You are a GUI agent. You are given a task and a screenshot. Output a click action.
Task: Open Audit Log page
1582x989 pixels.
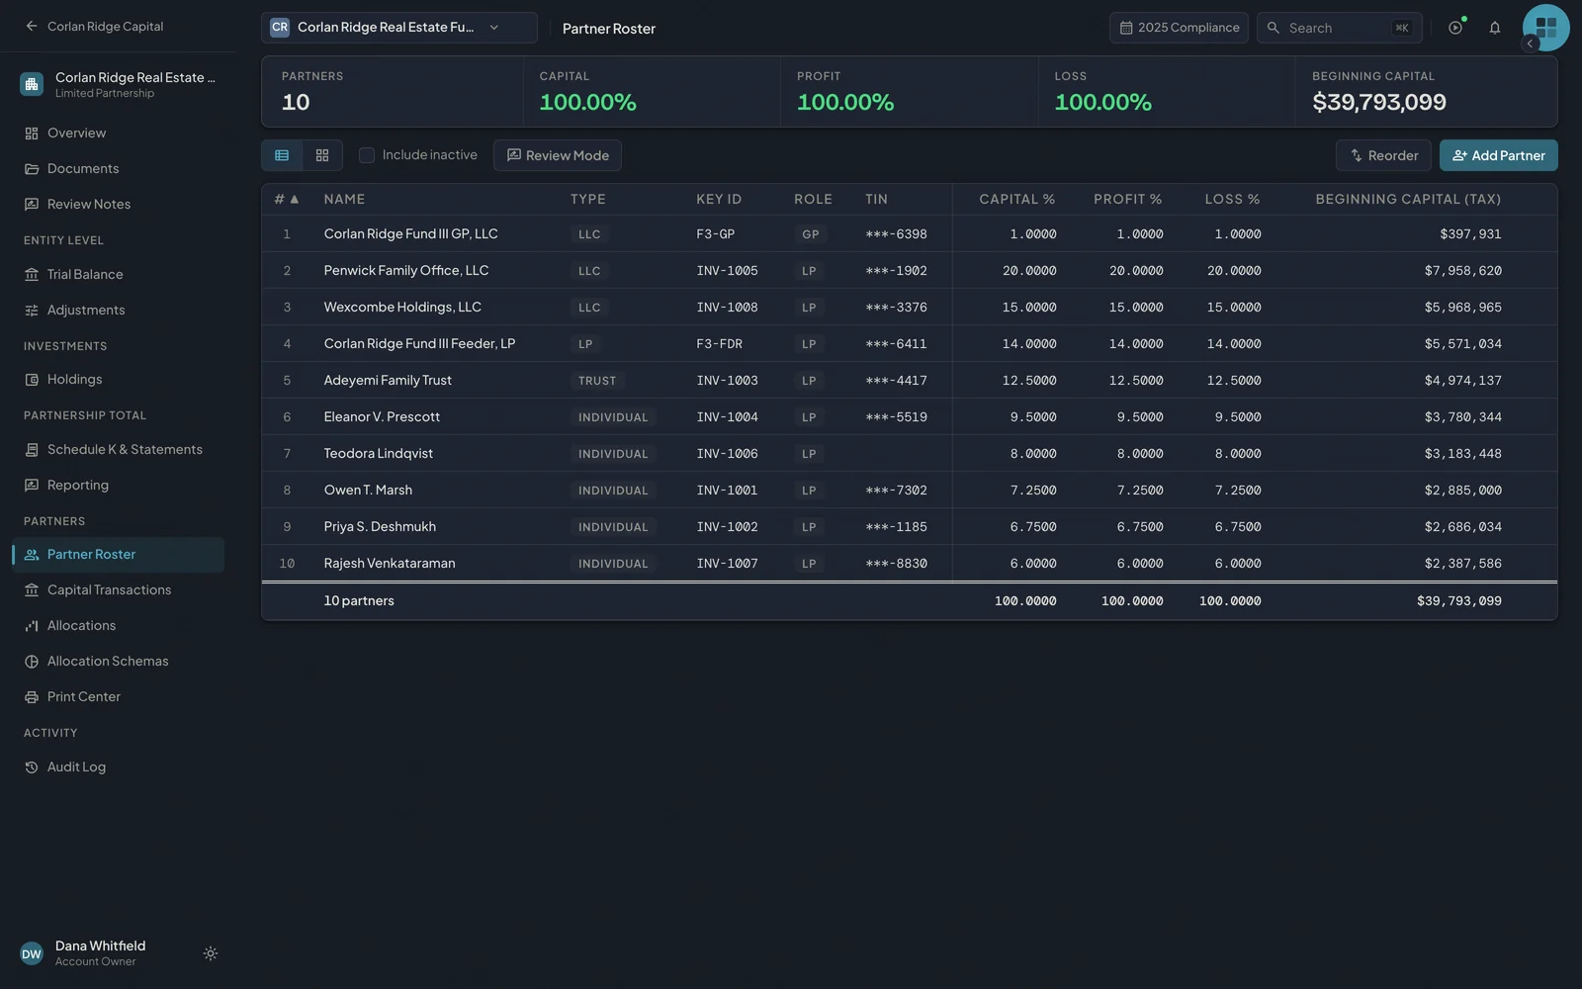119,766
